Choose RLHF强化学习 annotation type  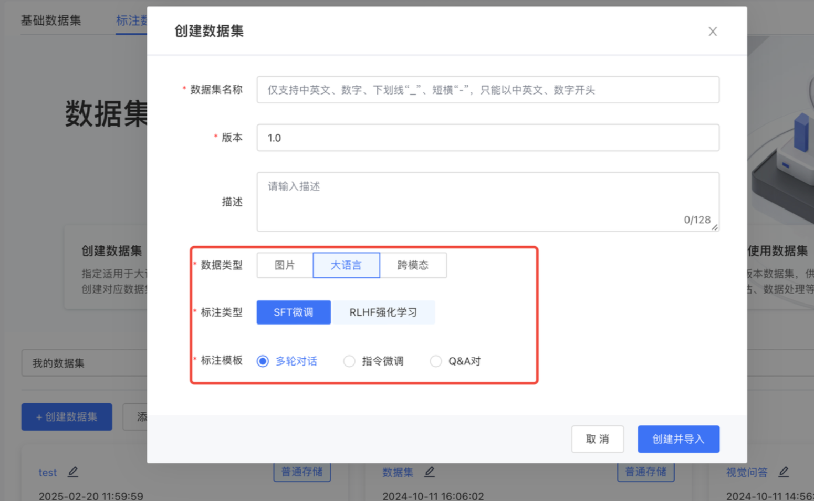point(383,312)
